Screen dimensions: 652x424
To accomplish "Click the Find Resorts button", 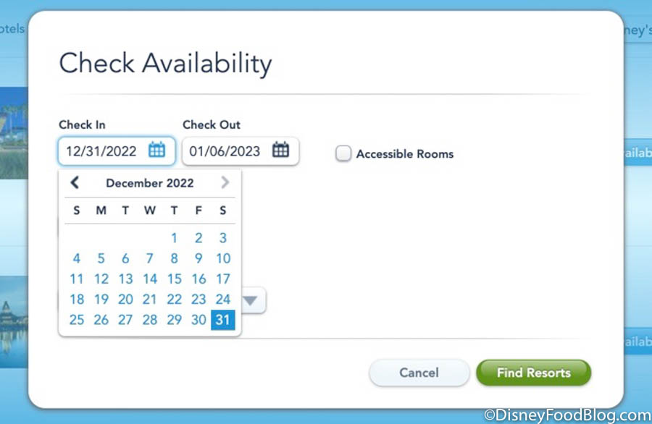I will (x=533, y=373).
